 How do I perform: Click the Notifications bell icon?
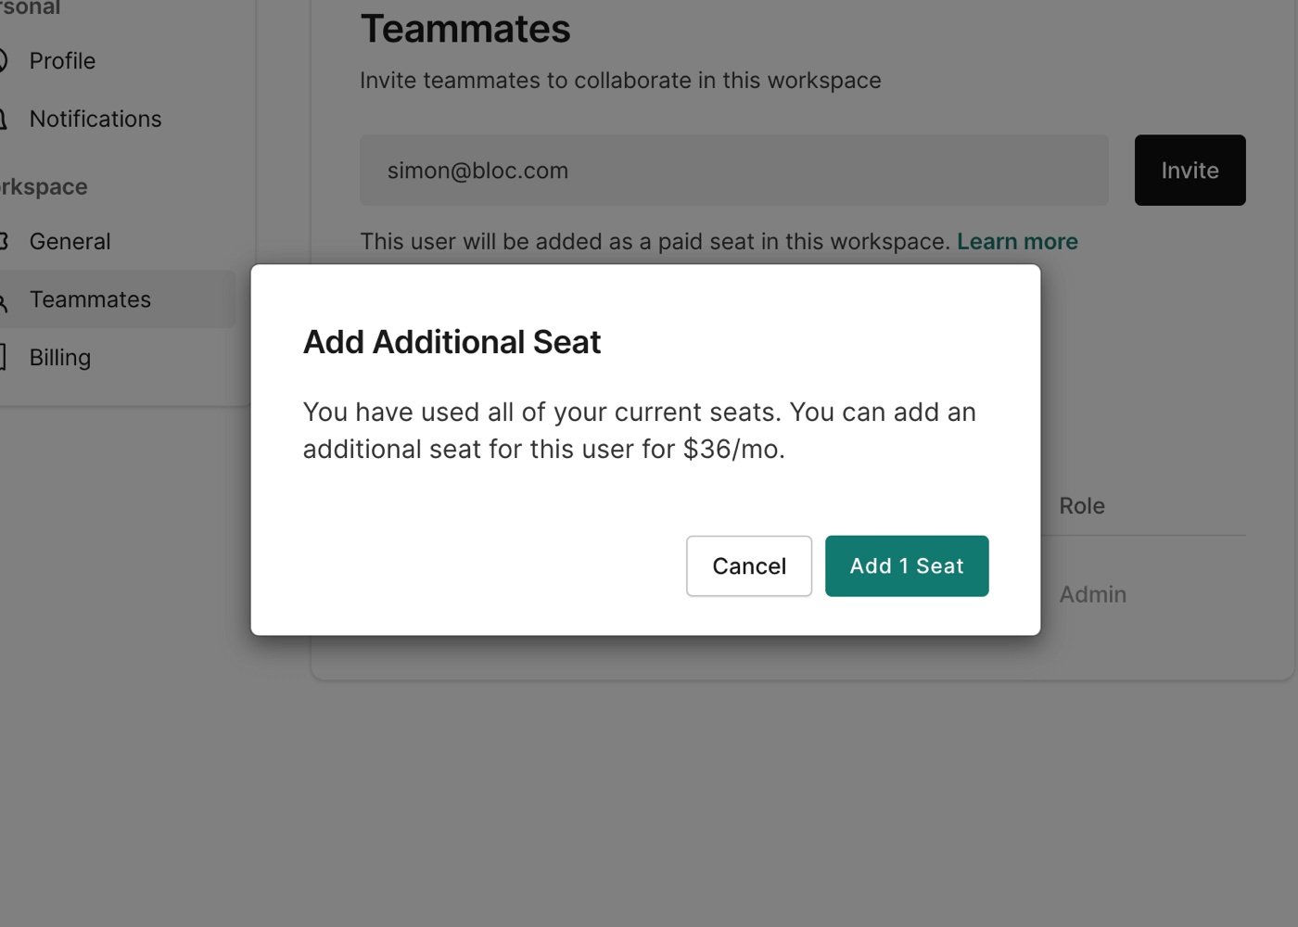point(3,120)
